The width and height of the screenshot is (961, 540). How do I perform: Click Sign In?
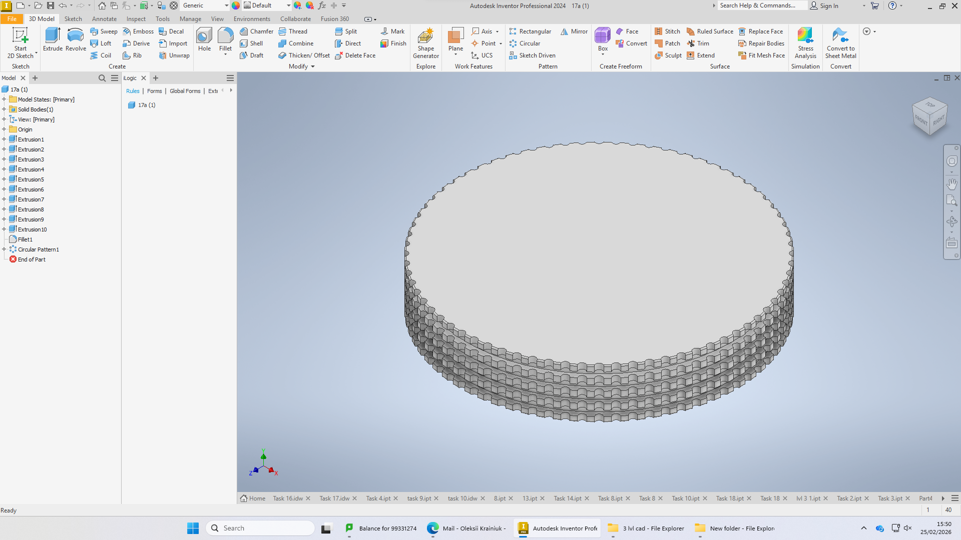tap(824, 5)
